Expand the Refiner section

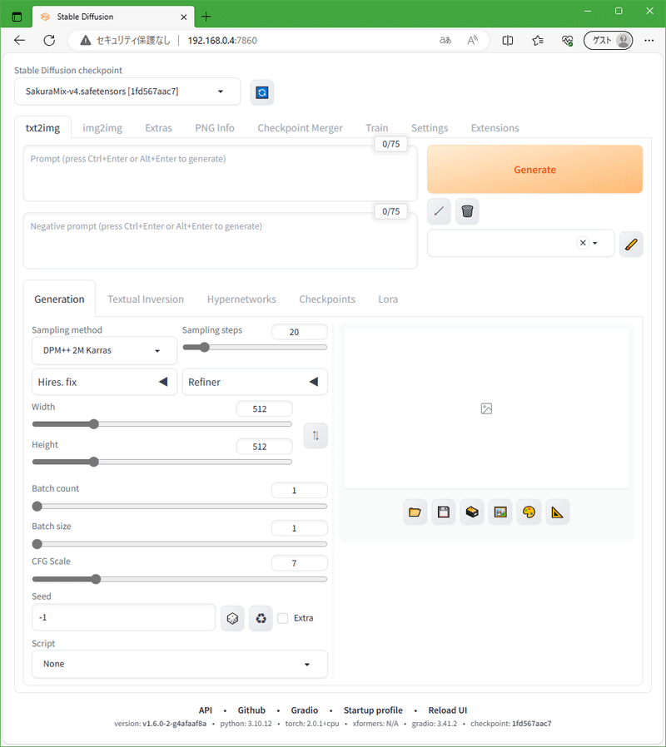point(255,382)
